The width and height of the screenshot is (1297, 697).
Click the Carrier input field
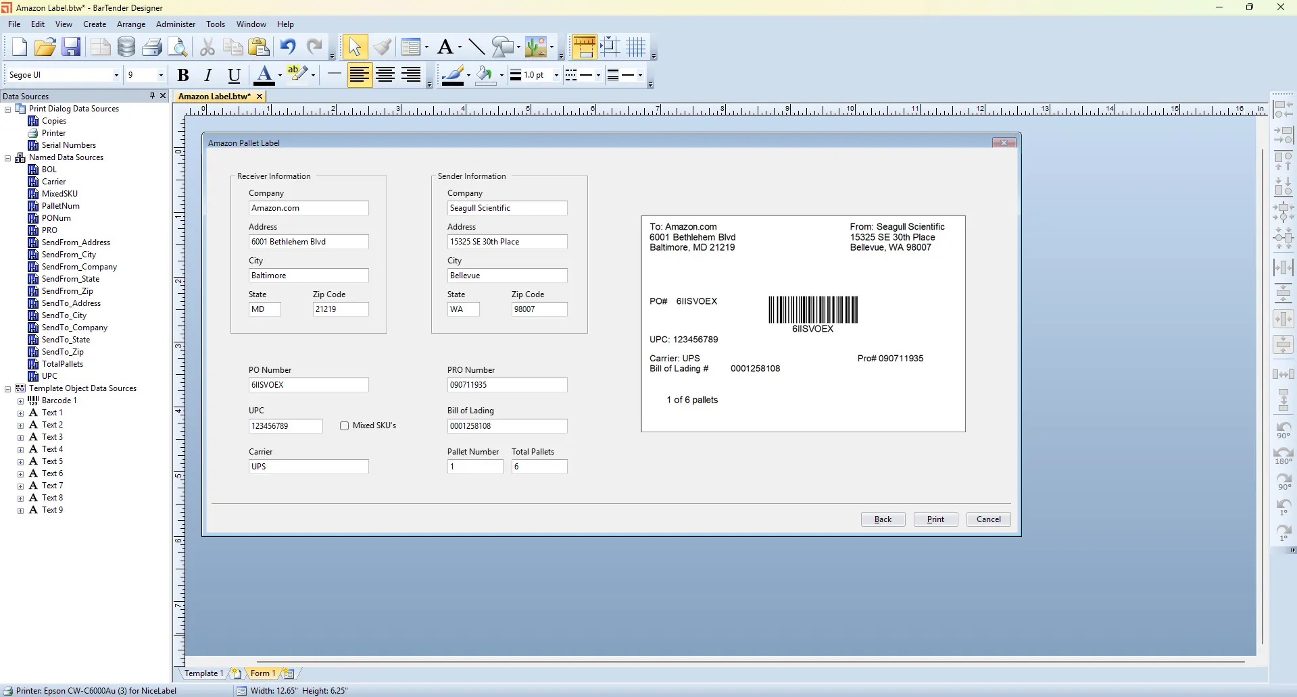308,467
